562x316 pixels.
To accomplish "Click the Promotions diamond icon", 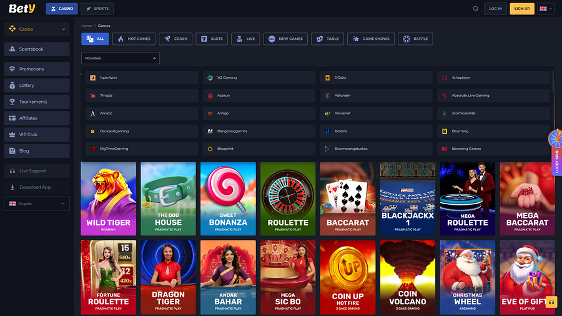I will [x=12, y=69].
